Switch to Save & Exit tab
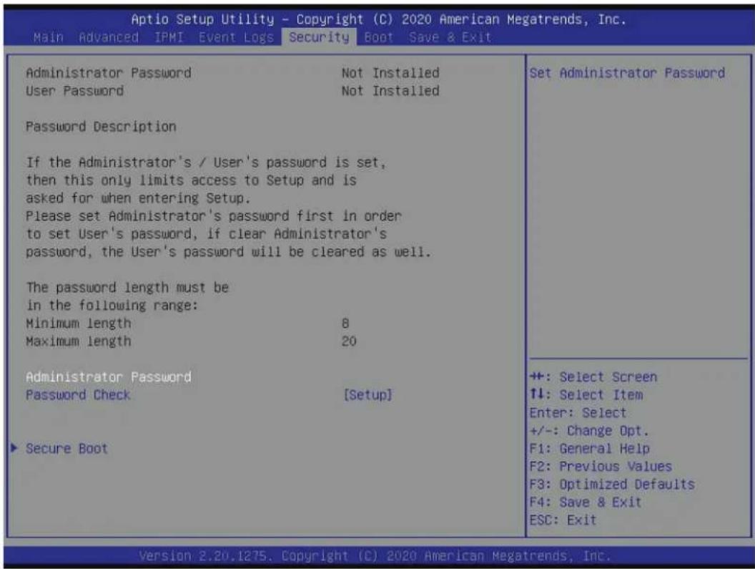Viewport: 755px width, 569px height. pos(450,37)
